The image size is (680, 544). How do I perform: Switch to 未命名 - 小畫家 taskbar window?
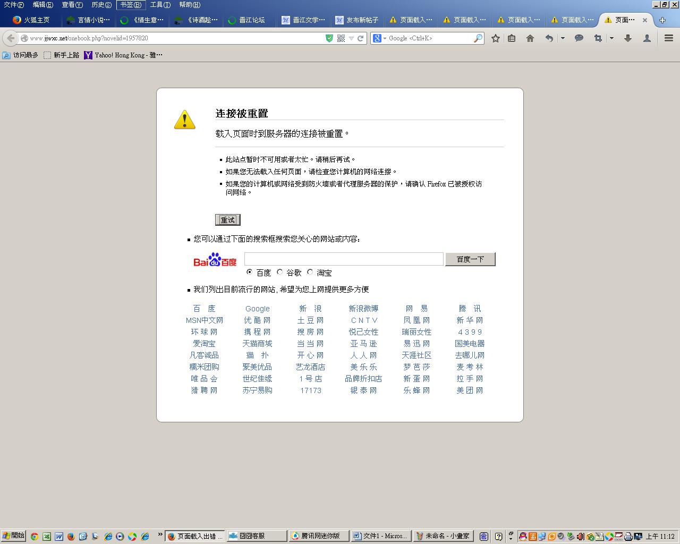(x=443, y=536)
